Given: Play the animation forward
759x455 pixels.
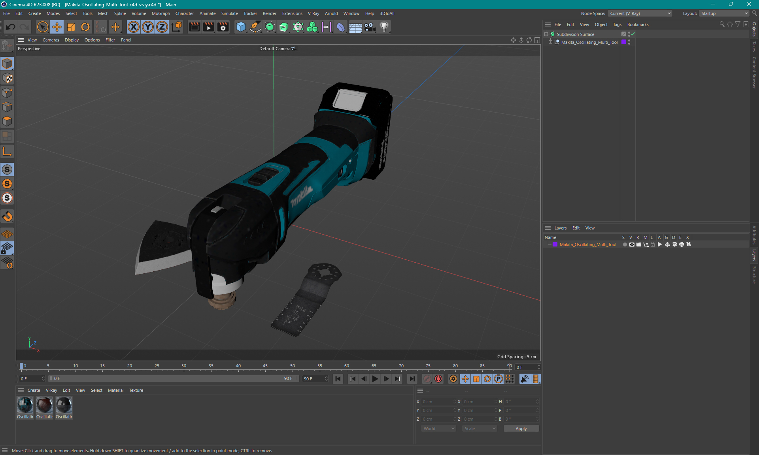Looking at the screenshot, I should click(375, 379).
